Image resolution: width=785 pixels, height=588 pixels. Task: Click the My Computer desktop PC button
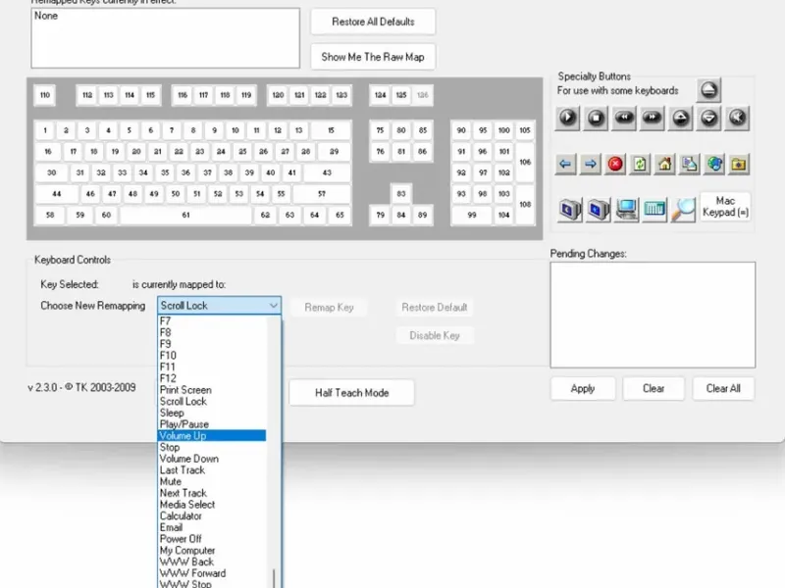626,209
